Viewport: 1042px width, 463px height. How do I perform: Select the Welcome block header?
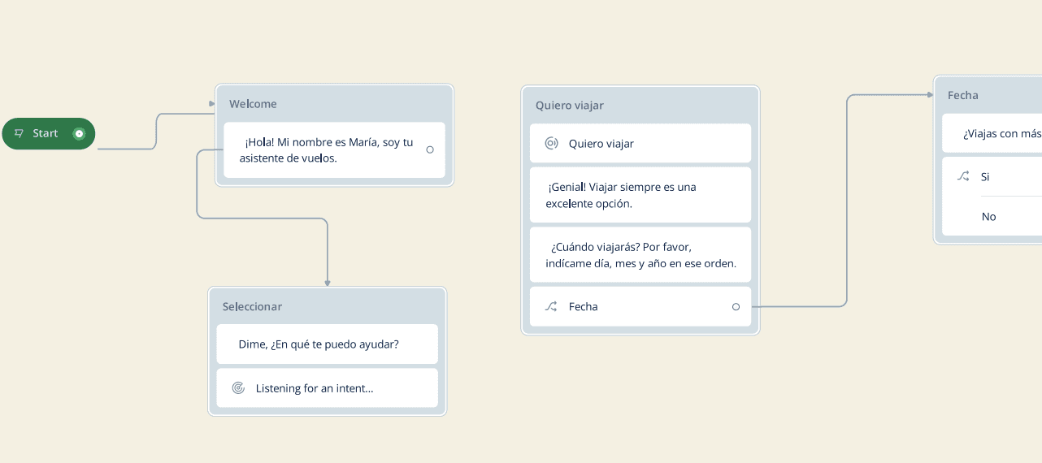point(334,104)
